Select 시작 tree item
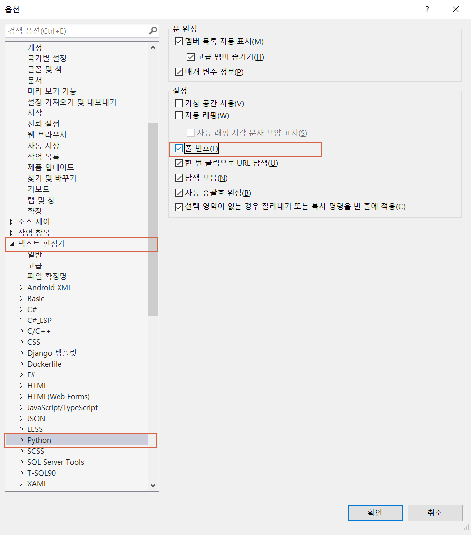 35,113
